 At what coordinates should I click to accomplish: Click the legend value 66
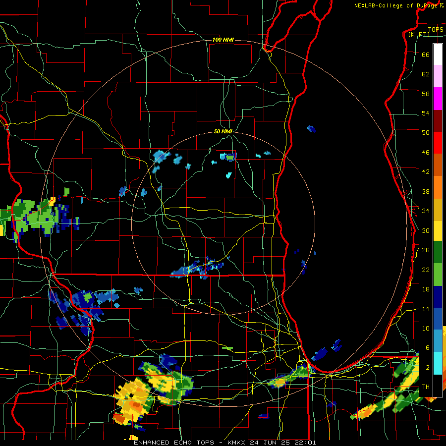pos(426,55)
